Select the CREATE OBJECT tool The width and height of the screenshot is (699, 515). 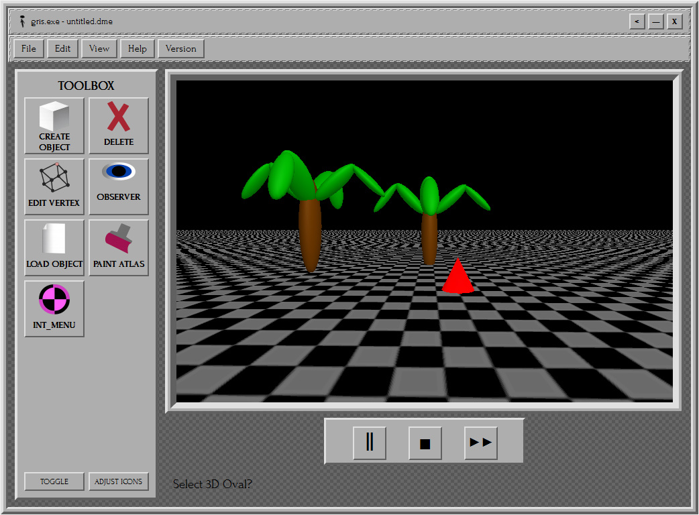(x=54, y=125)
